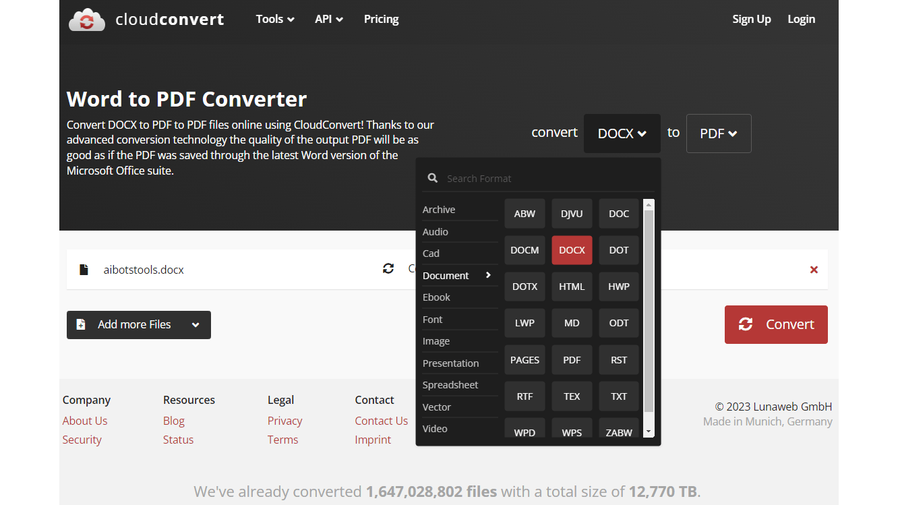Viewport: 898px width, 505px height.
Task: Open the Blog footer link
Action: click(x=174, y=421)
